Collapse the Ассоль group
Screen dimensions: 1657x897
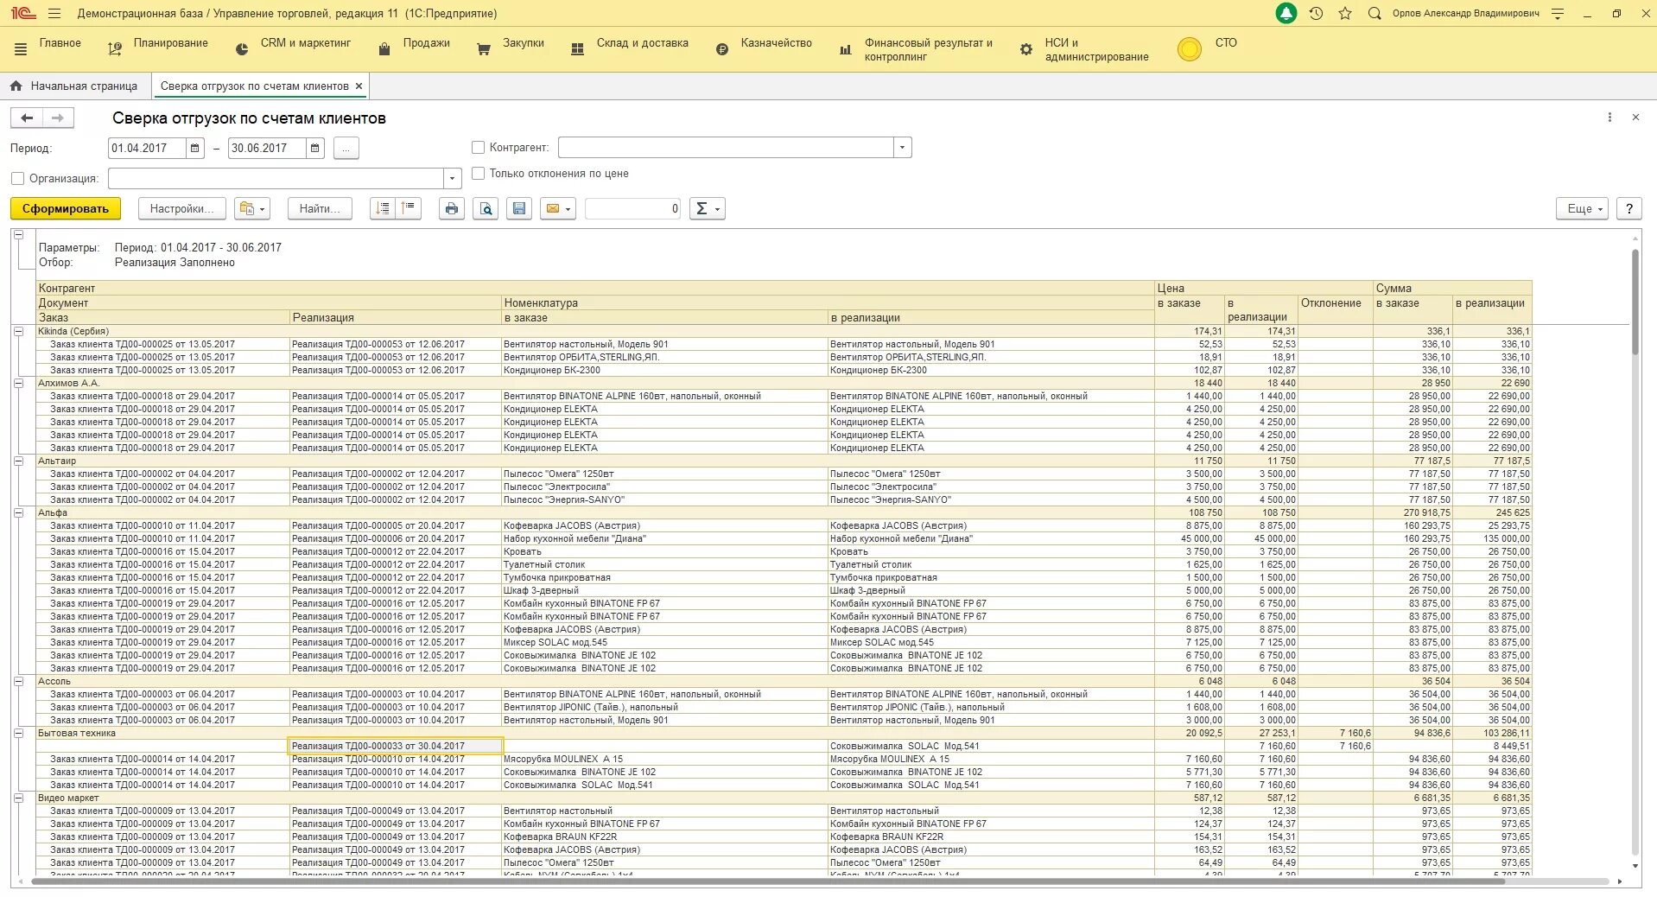pyautogui.click(x=18, y=681)
